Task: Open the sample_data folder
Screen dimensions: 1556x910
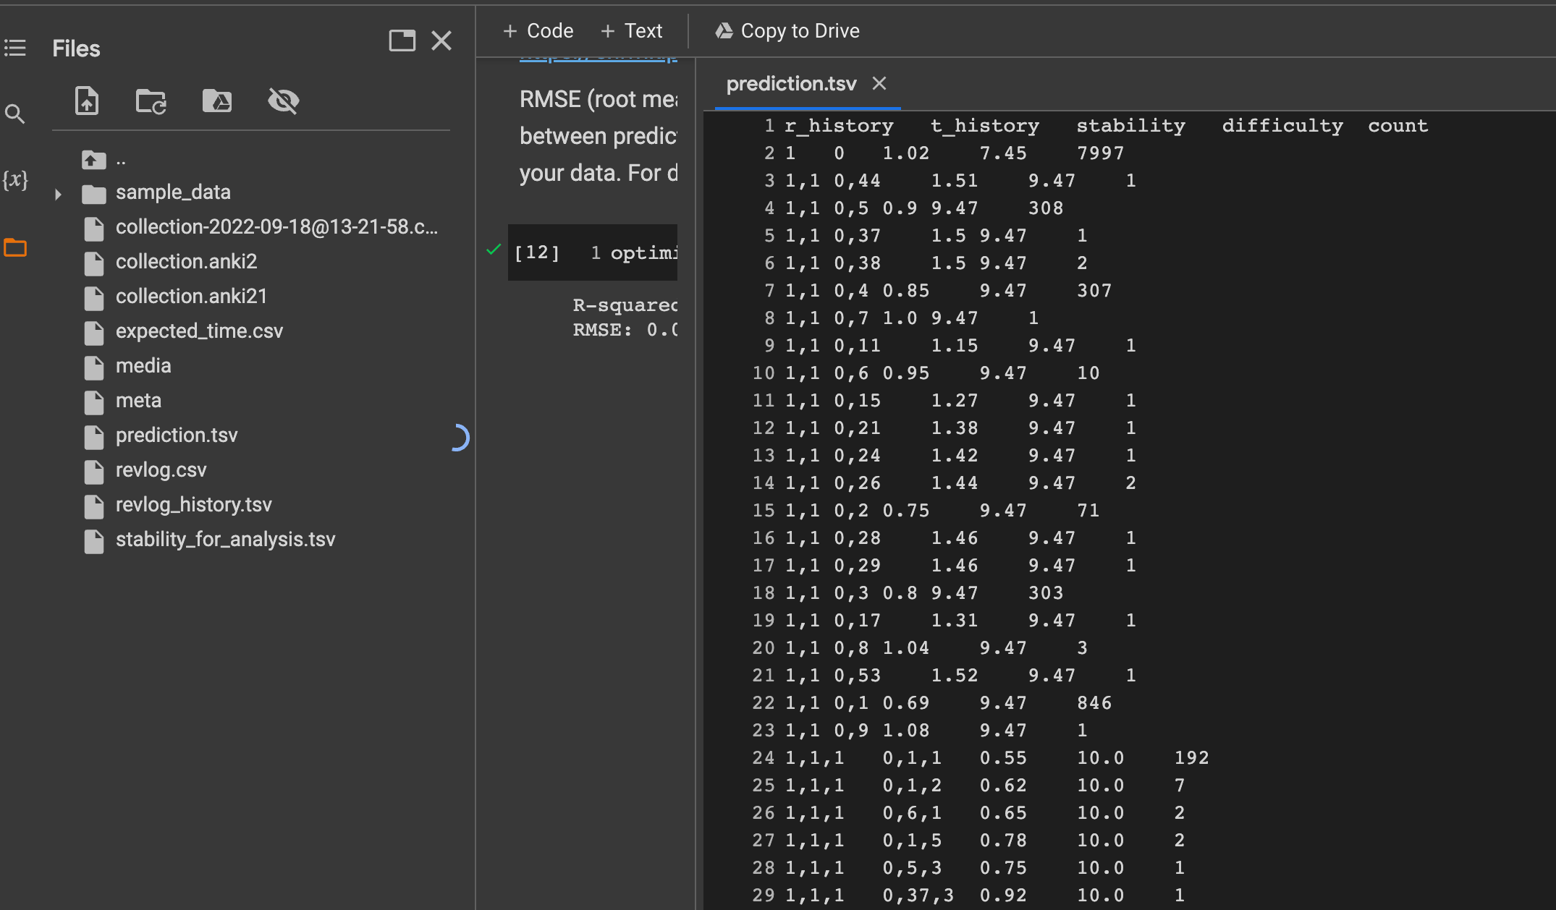Action: pos(172,192)
